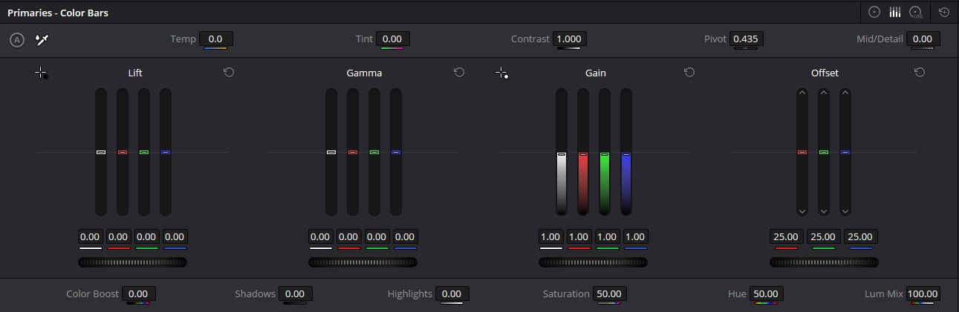
Task: Pick white point with the Gain picker
Action: tap(501, 73)
